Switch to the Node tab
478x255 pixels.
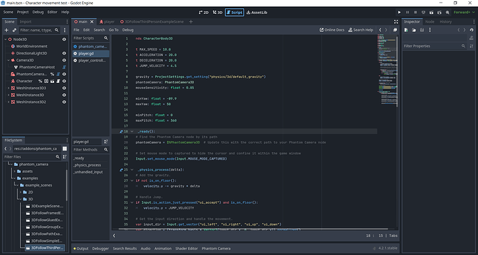pyautogui.click(x=430, y=21)
